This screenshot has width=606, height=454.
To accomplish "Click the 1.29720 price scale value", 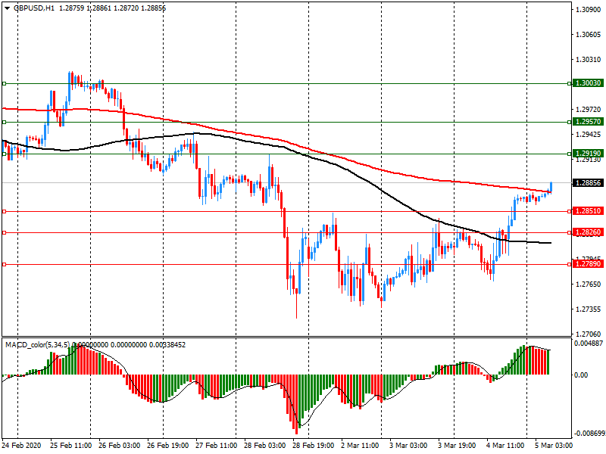I will click(x=589, y=110).
